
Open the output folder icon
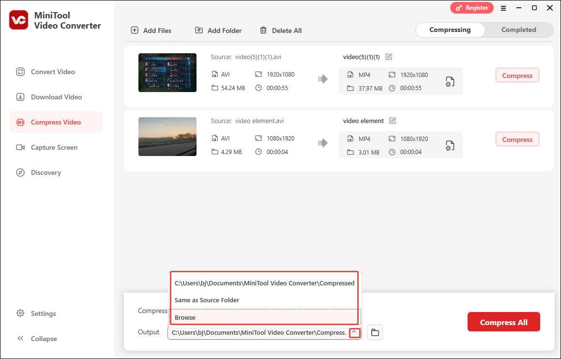tap(375, 332)
